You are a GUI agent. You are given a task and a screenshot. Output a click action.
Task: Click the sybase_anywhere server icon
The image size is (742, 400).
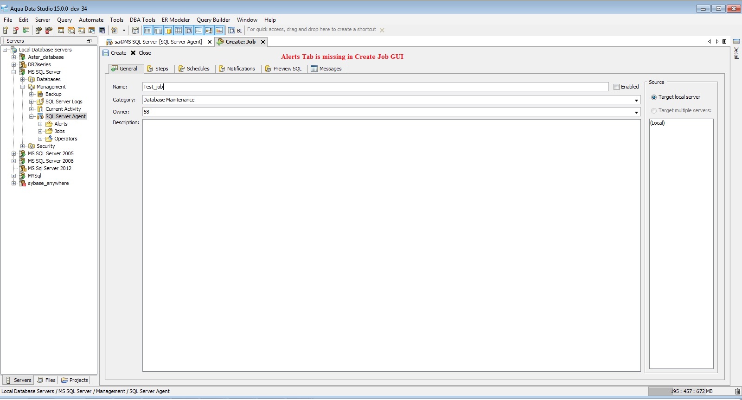[22, 183]
